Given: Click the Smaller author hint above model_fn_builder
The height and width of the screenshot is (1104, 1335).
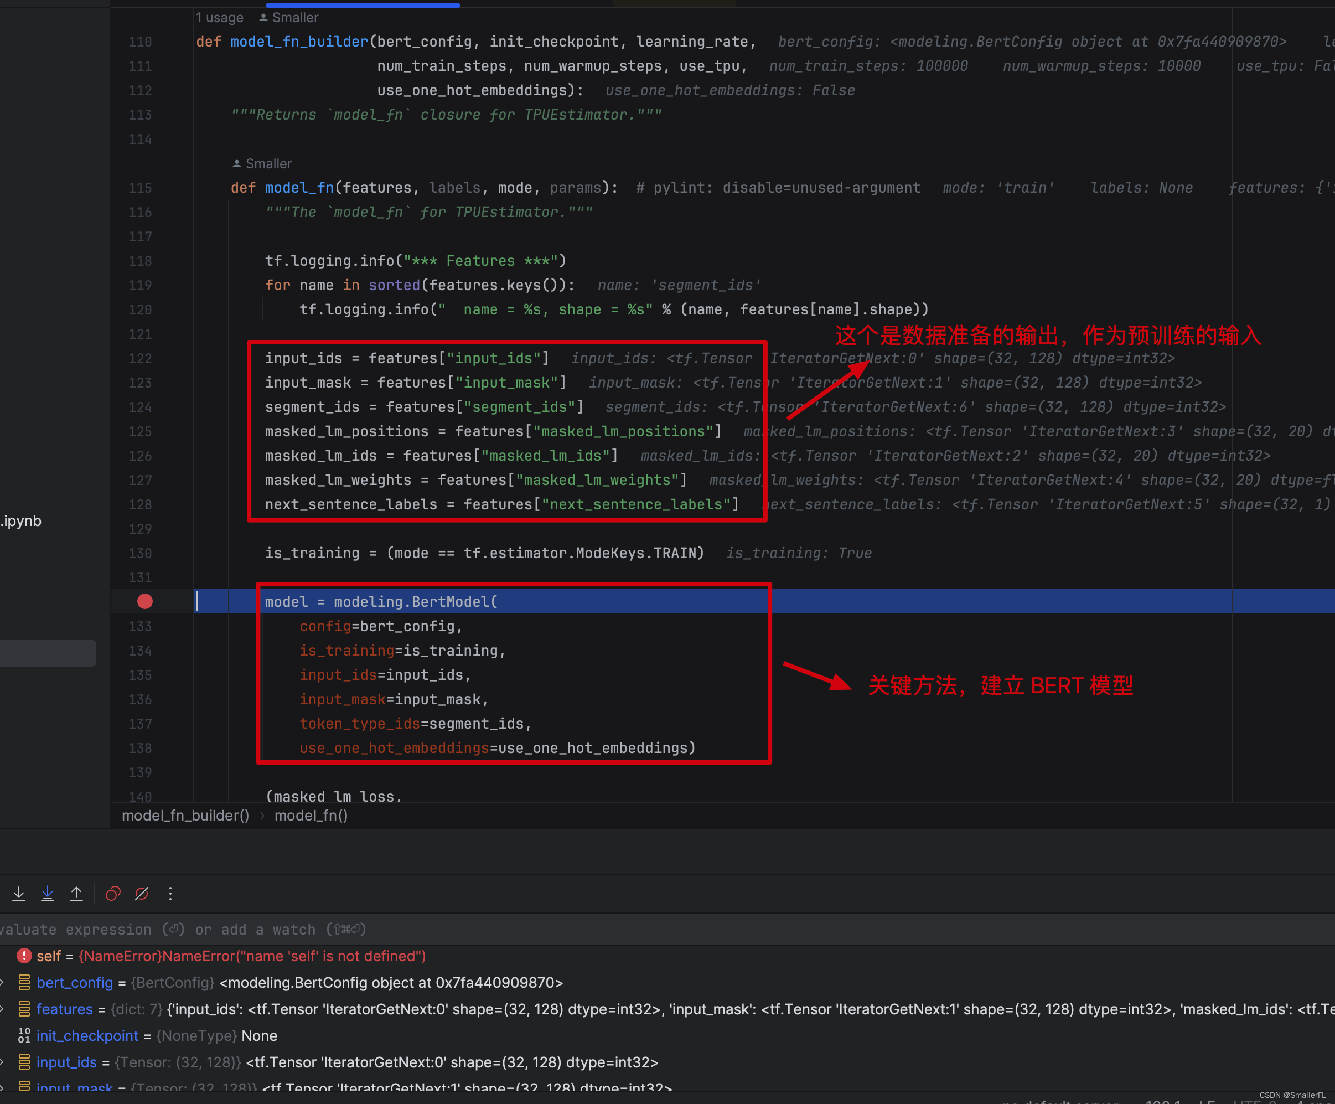Looking at the screenshot, I should tap(288, 18).
